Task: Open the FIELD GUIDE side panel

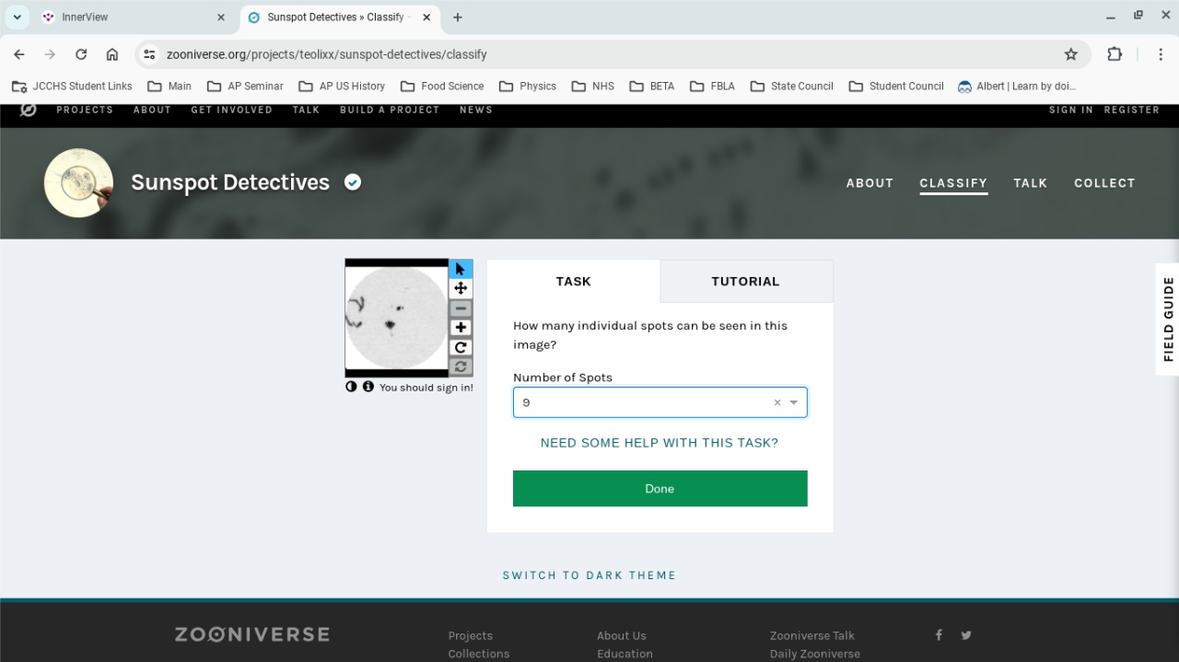Action: coord(1168,319)
